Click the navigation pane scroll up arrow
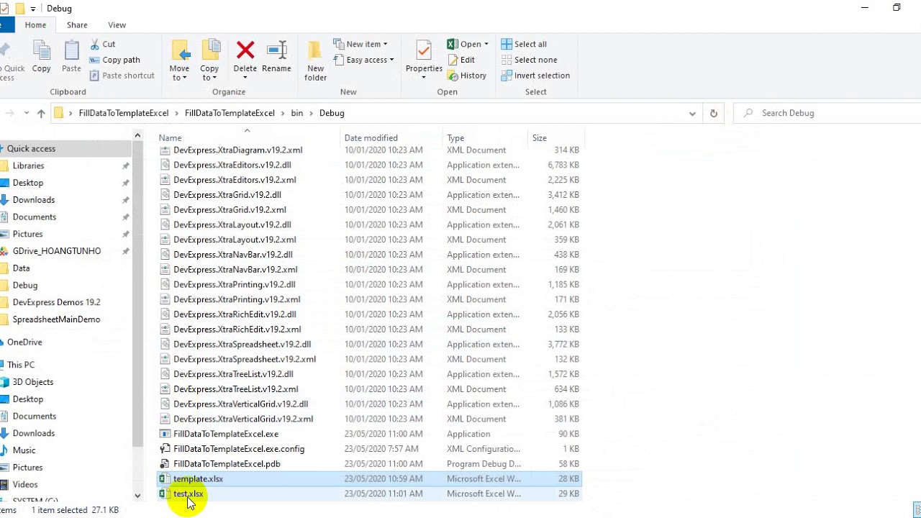Screen dimensions: 921x518 coord(137,135)
